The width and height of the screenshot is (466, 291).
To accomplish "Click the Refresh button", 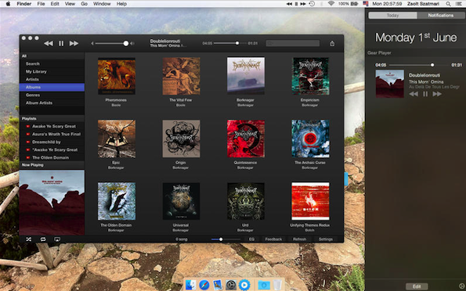I will pos(299,239).
